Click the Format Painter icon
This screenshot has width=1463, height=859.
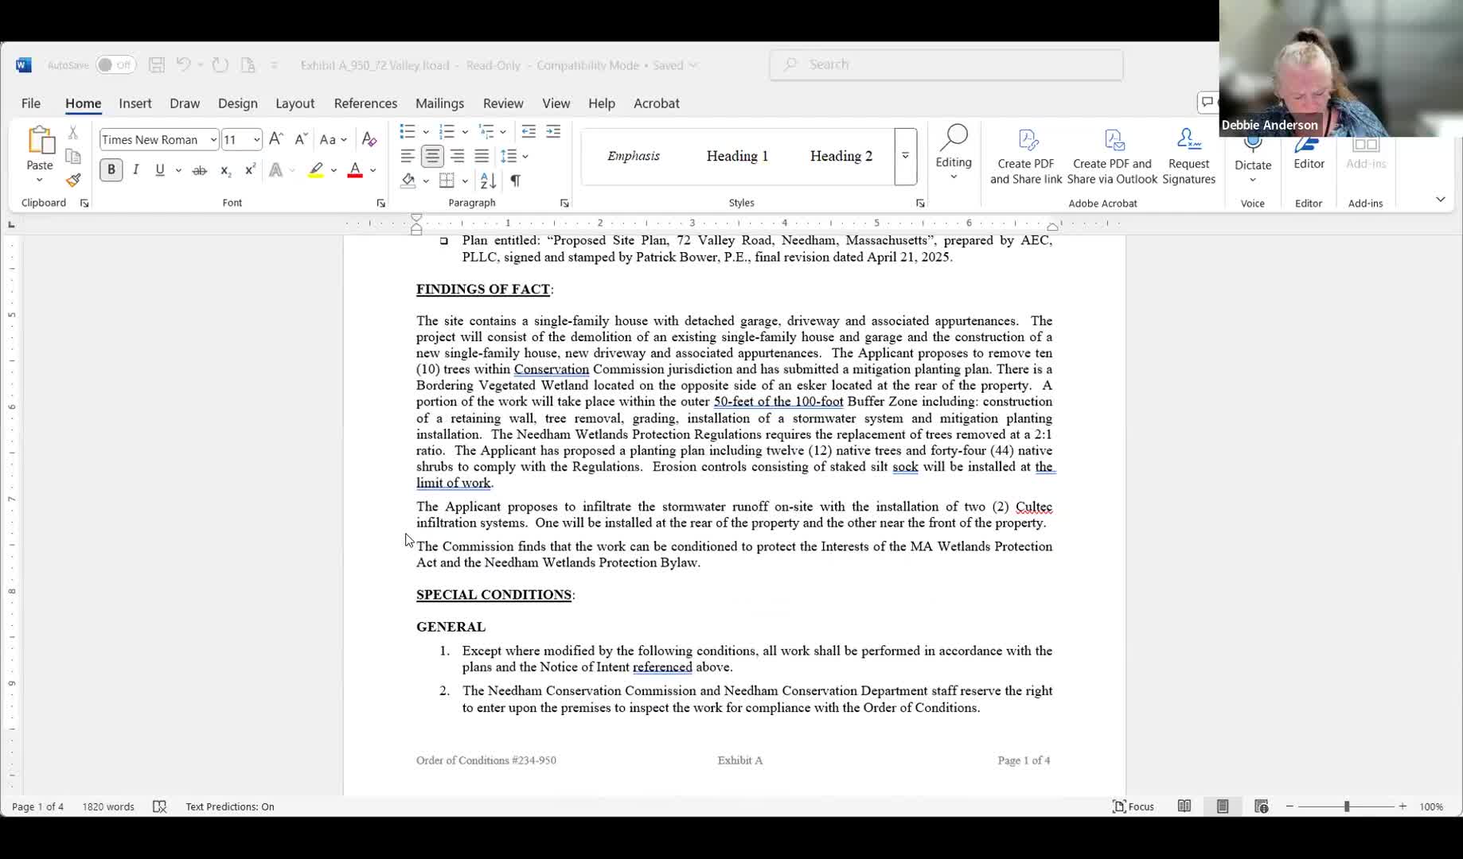(x=73, y=181)
